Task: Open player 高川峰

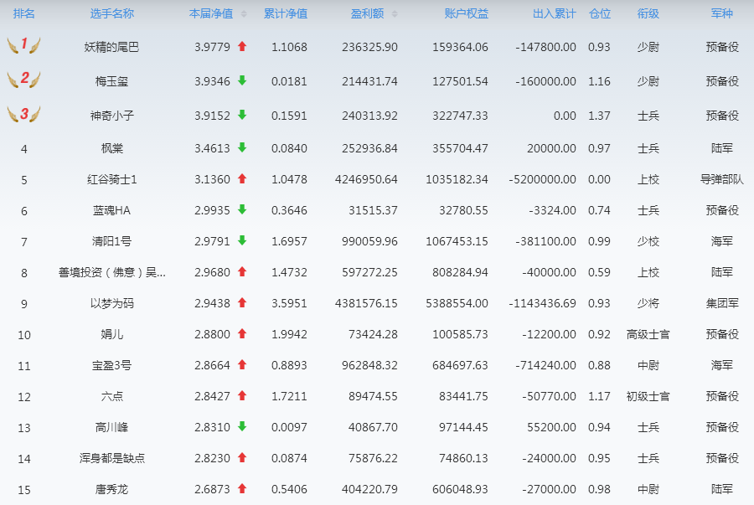Action: point(111,427)
